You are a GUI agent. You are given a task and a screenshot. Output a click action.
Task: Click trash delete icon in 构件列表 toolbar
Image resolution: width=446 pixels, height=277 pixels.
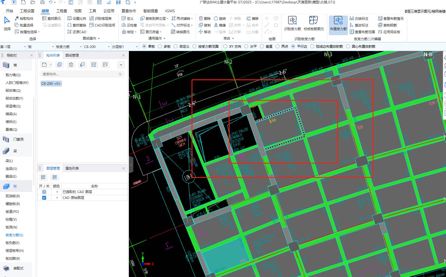[x=71, y=65]
